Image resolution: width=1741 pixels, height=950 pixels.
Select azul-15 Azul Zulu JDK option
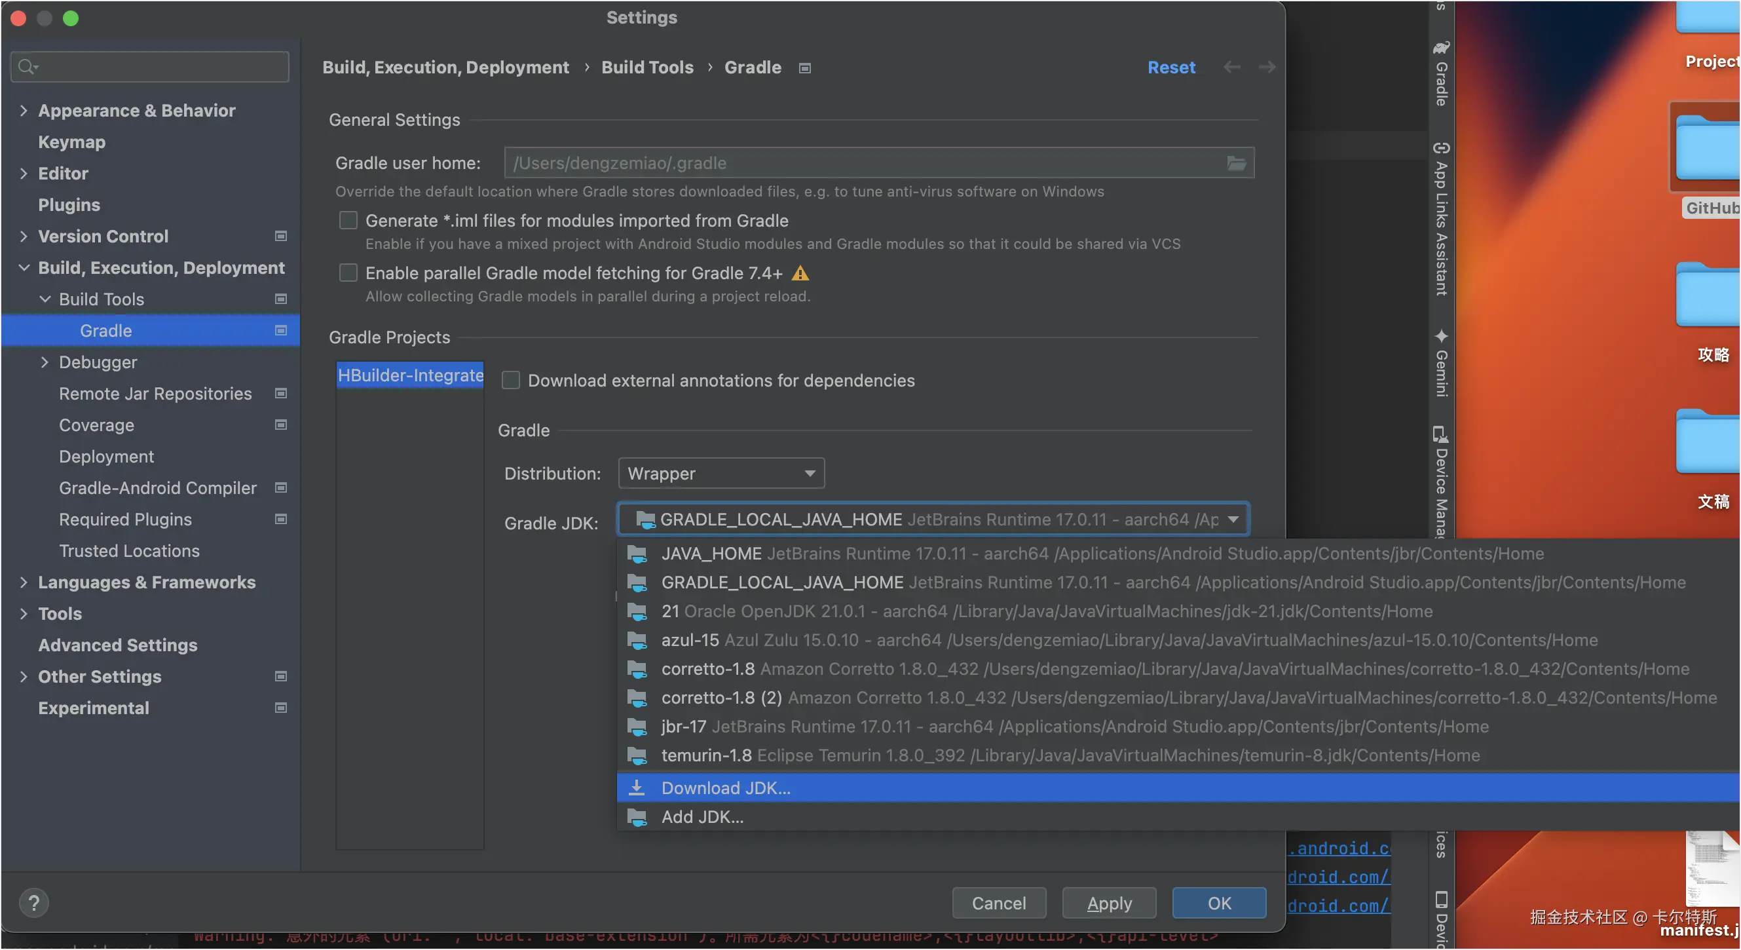pyautogui.click(x=1179, y=640)
